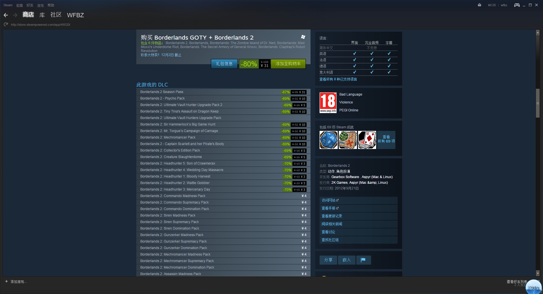Open the Assassin Madness Pack DLC
Screen dimensions: 543x294
point(223,274)
